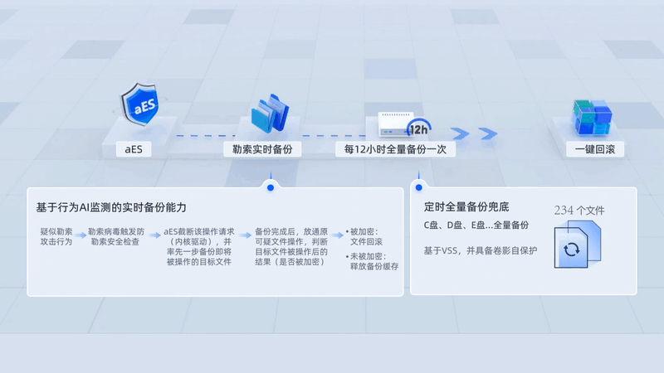This screenshot has height=373, width=664.
Task: Click the blue dot above the left panel
Action: [x=271, y=187]
